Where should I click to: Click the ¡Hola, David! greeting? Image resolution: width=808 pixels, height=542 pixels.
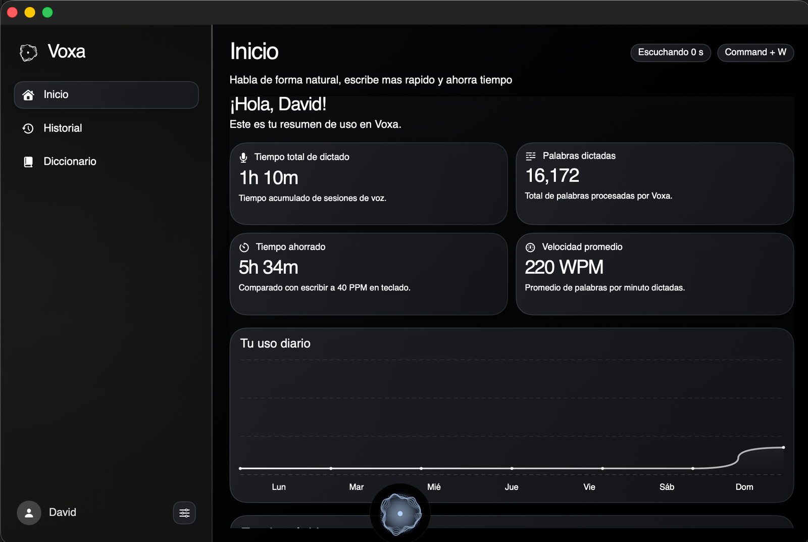coord(278,105)
